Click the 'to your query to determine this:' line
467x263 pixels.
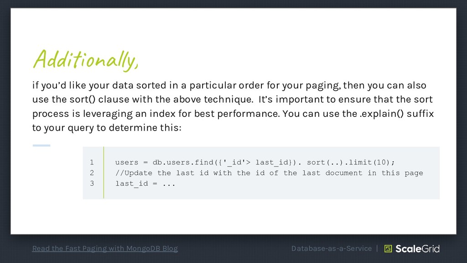[107, 128]
